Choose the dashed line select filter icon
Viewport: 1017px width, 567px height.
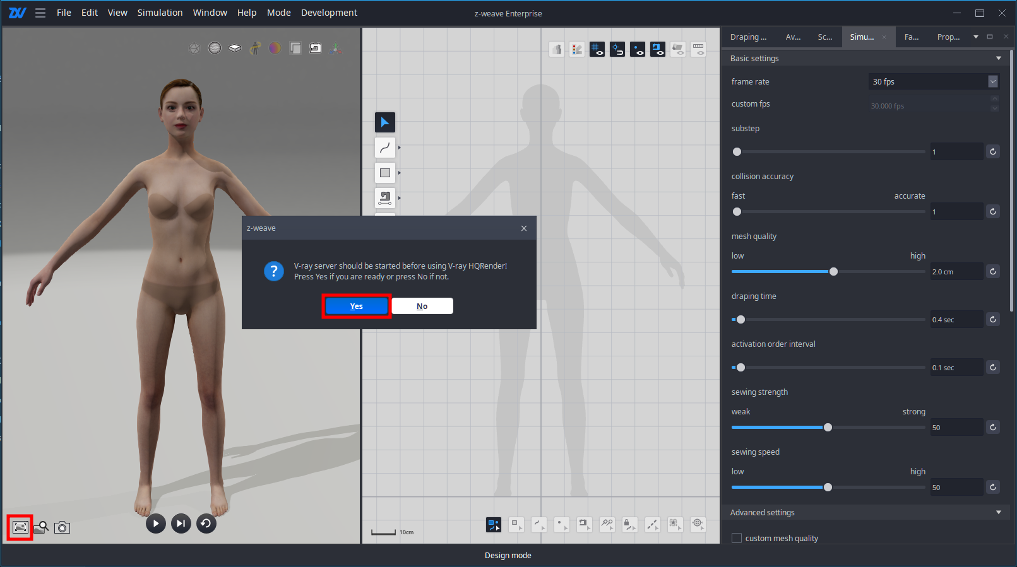click(653, 525)
